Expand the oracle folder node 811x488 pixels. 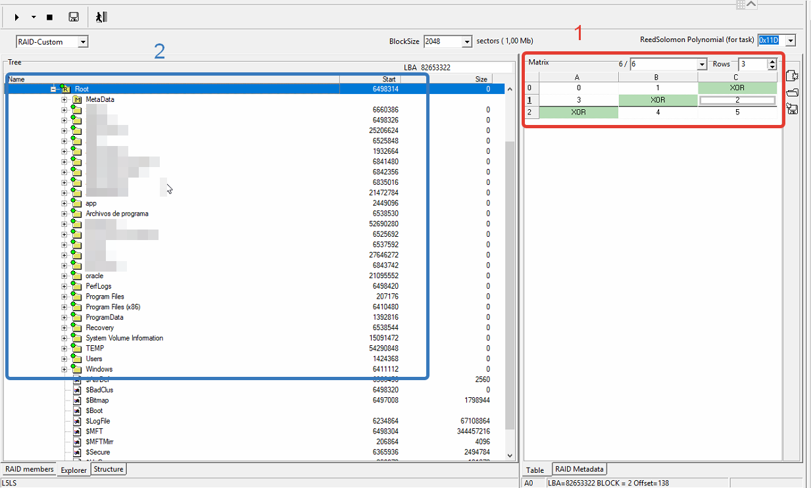[64, 276]
